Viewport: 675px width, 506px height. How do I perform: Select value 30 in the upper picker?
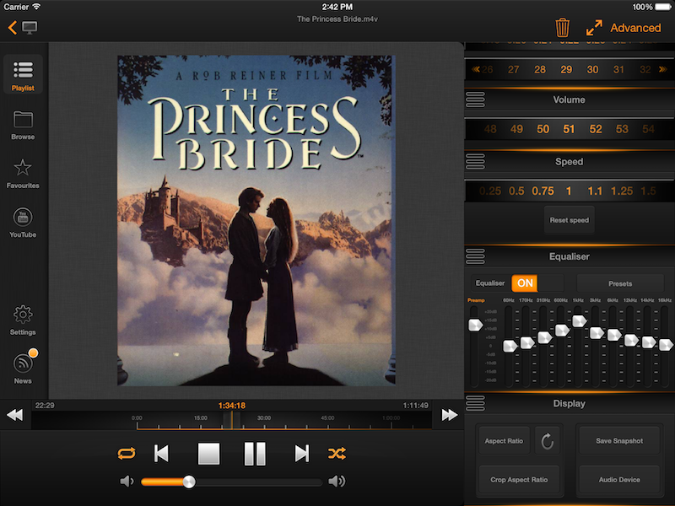click(x=592, y=70)
